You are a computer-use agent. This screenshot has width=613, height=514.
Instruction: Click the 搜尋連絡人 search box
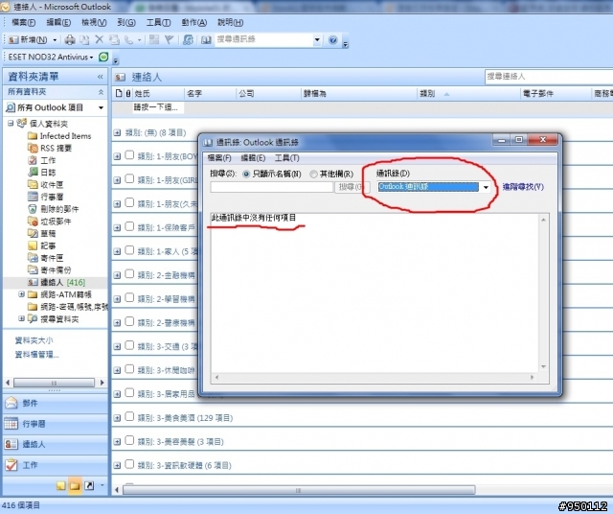click(549, 77)
